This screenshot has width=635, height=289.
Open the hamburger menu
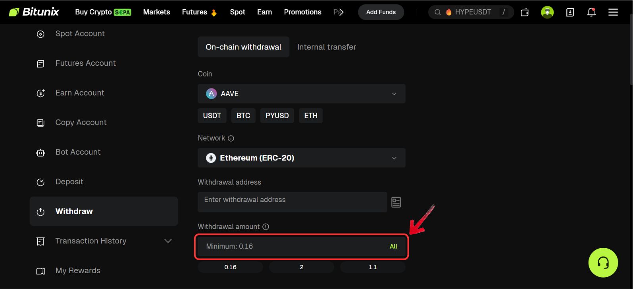click(613, 12)
